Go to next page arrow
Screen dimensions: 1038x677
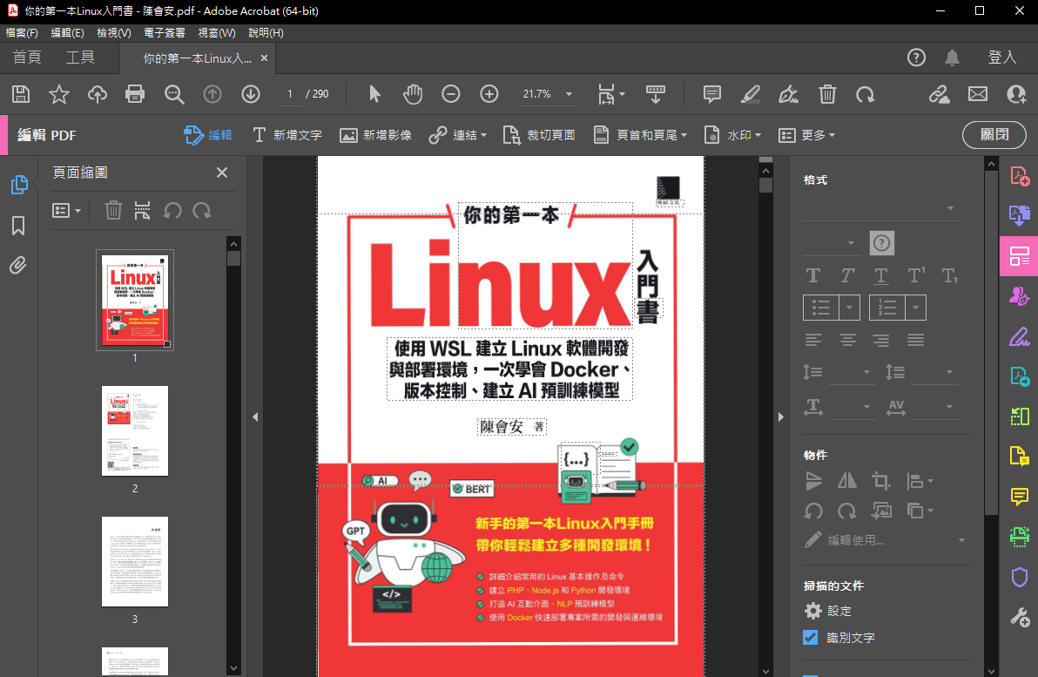251,94
